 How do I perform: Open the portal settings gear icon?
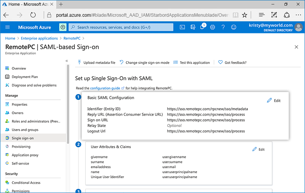[213, 27]
